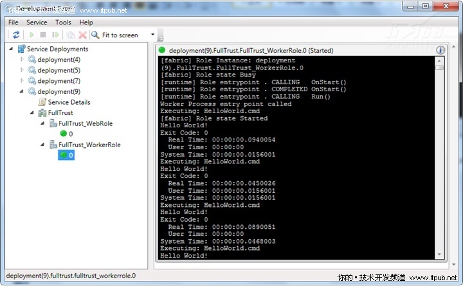
Task: Select highlighted instance 0 under FullTrust_WorkerRole
Action: [x=66, y=155]
